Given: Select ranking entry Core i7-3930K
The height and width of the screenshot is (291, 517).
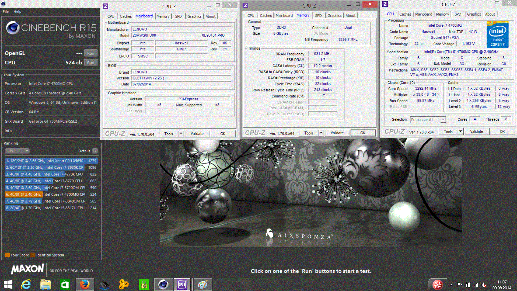Looking at the screenshot, I should [x=51, y=167].
